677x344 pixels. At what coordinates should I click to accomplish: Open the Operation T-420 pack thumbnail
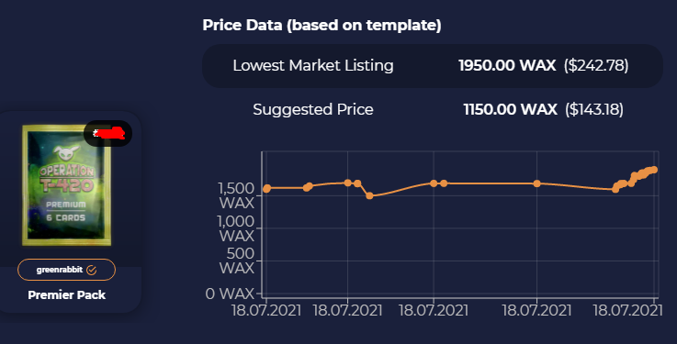pos(66,185)
